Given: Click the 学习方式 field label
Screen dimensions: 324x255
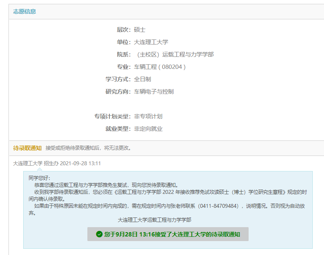Looking at the screenshot, I should pos(118,79).
